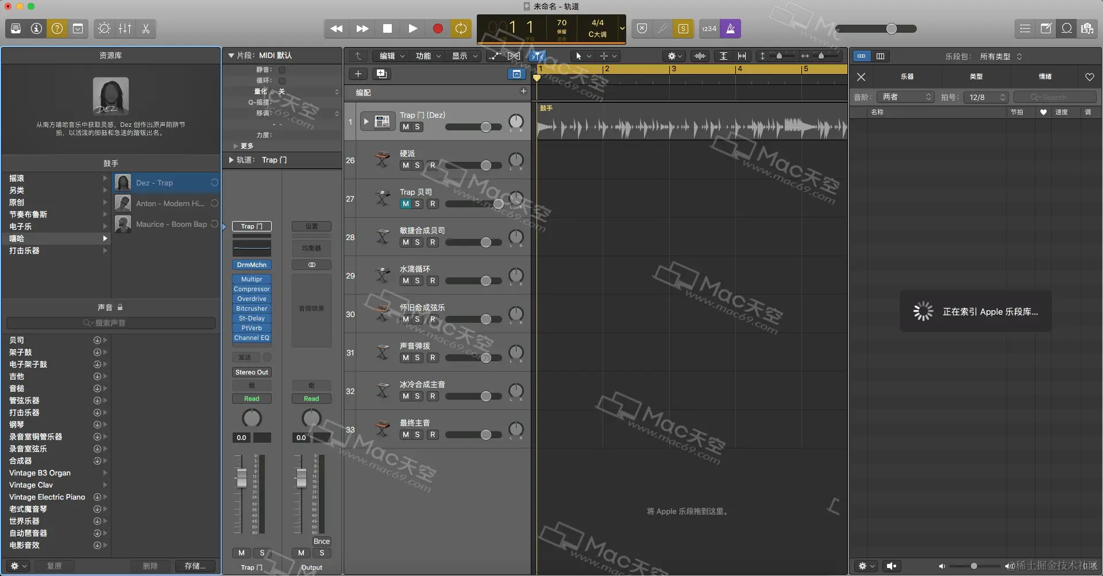Expand the 轨道 Trap 门 disclosure triangle
The height and width of the screenshot is (576, 1103).
231,160
